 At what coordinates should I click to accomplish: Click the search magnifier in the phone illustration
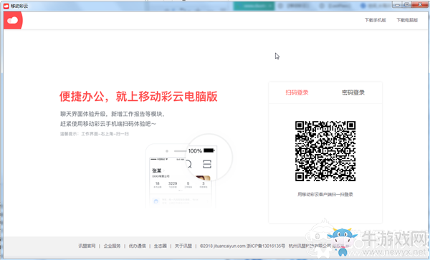(x=189, y=164)
